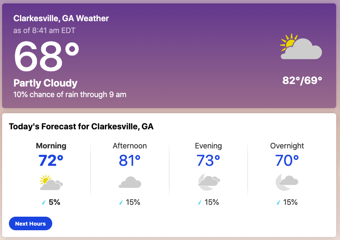
Task: Click the 82°/69° high-low temperatures
Action: point(302,81)
